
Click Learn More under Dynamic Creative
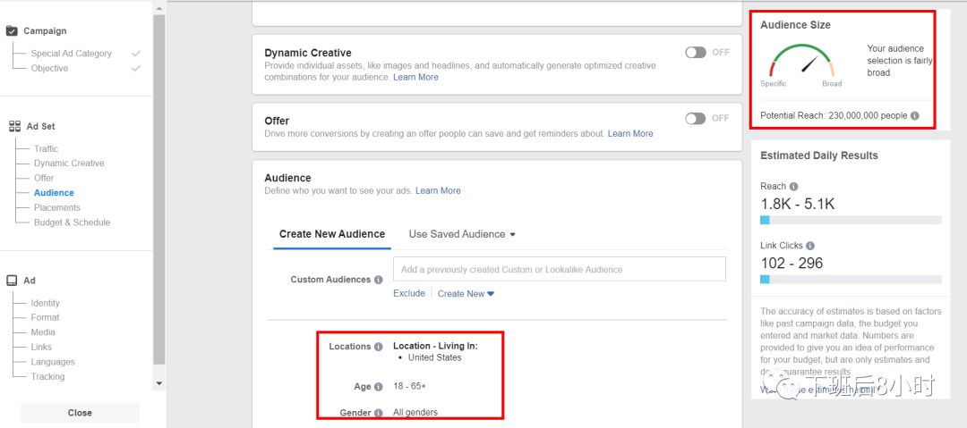pos(415,77)
